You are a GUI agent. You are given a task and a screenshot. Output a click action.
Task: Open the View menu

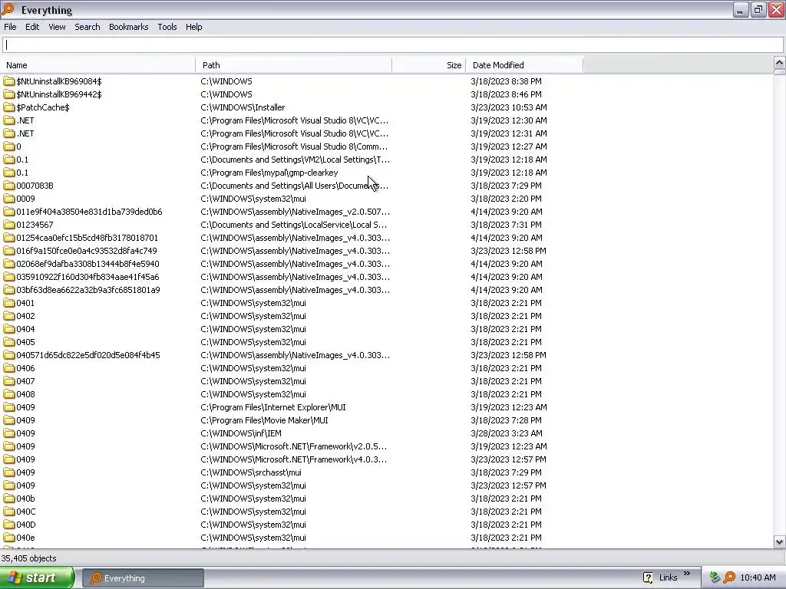click(x=57, y=27)
